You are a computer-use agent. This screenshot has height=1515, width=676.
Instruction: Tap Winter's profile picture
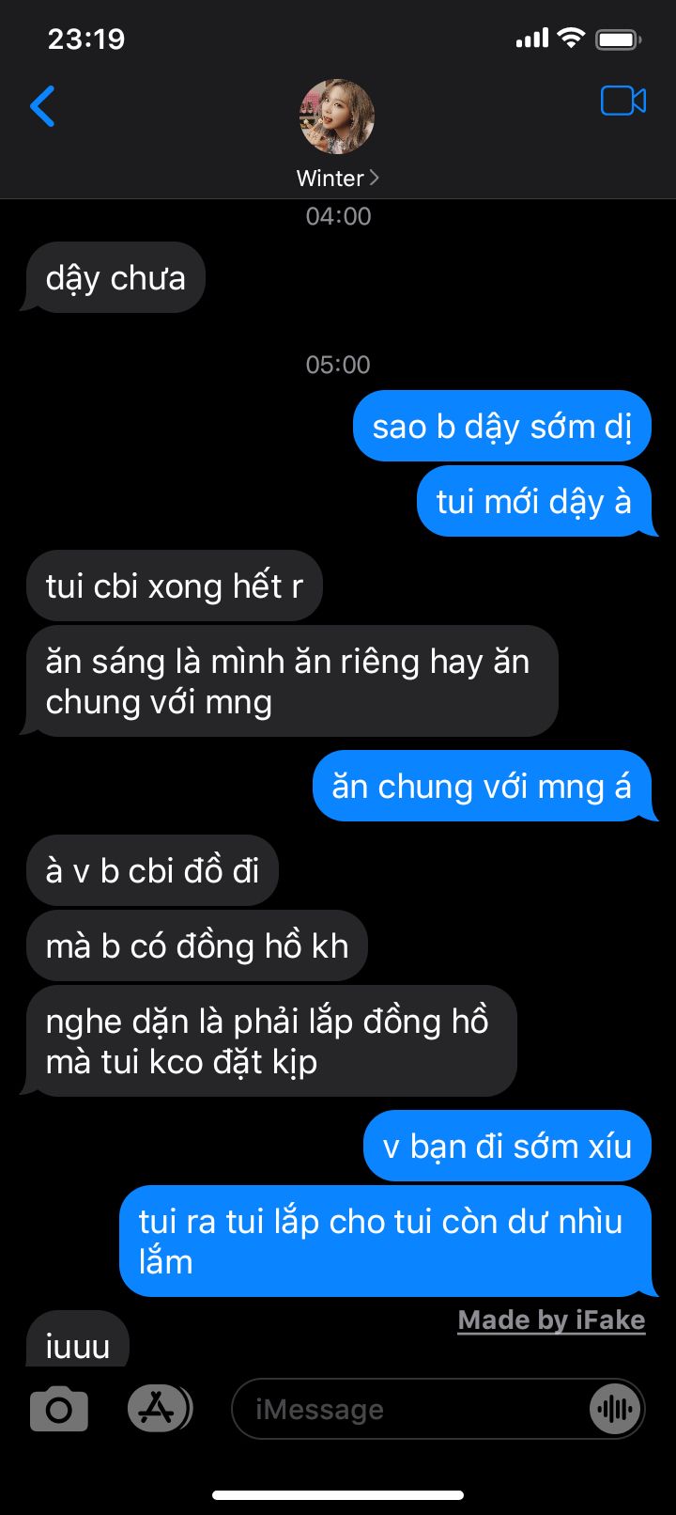(337, 117)
